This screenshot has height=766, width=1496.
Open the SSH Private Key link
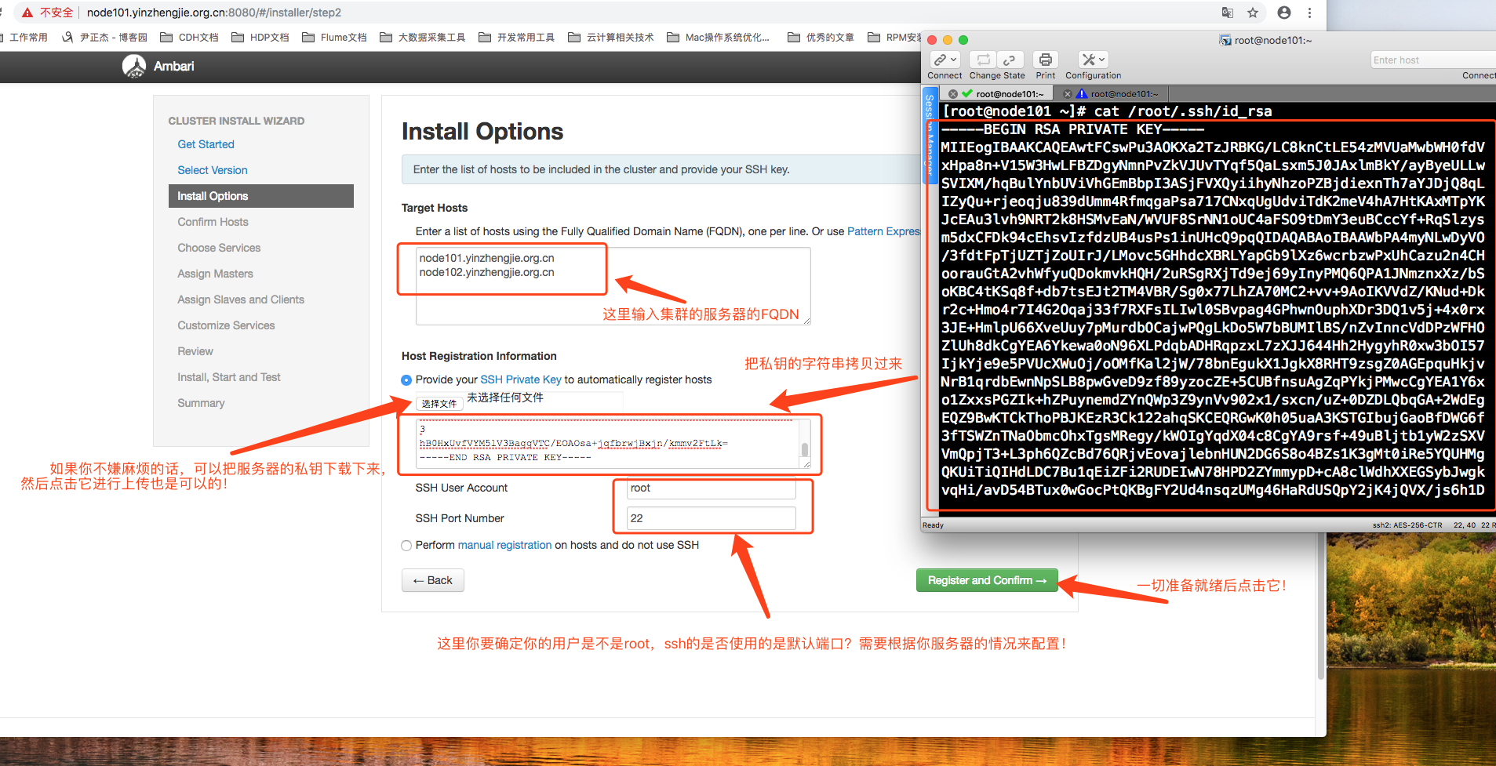(x=521, y=379)
